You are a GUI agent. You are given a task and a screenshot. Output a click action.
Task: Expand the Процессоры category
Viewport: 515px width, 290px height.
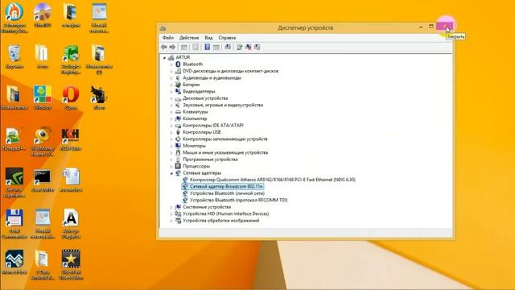click(171, 167)
